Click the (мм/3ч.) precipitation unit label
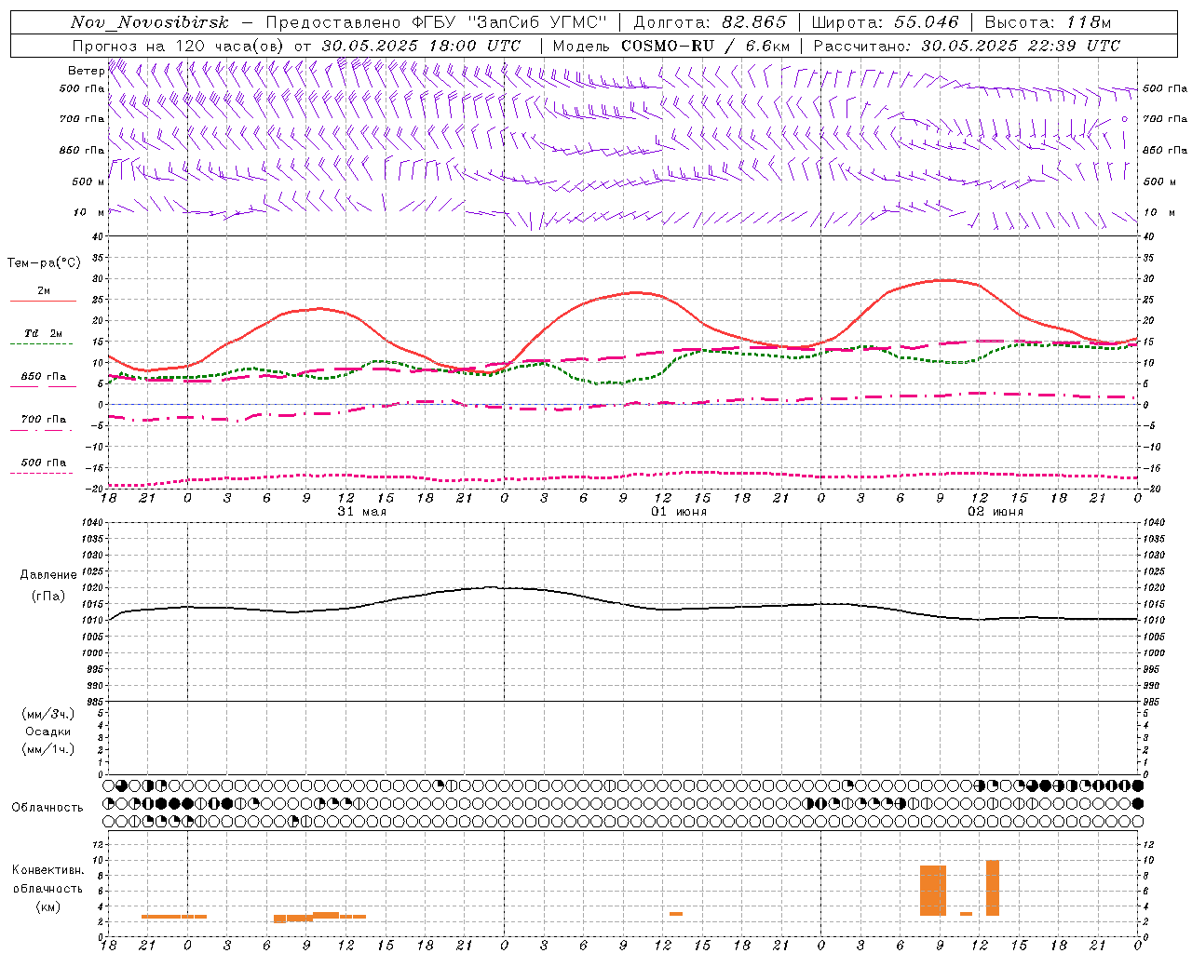 tap(48, 714)
